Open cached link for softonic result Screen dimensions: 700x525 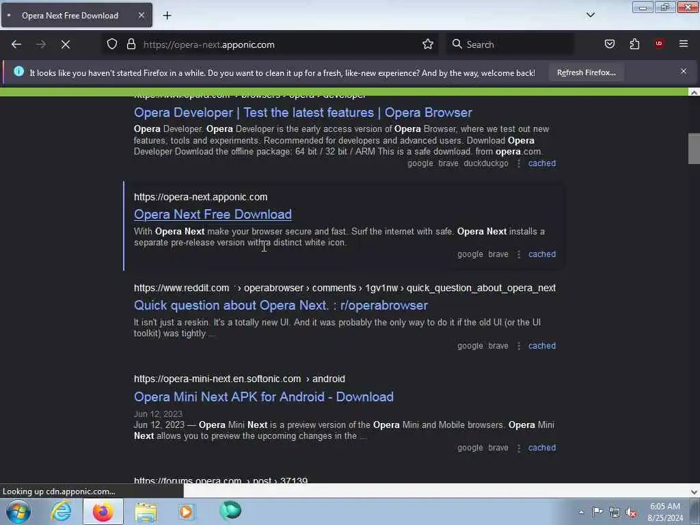542,448
